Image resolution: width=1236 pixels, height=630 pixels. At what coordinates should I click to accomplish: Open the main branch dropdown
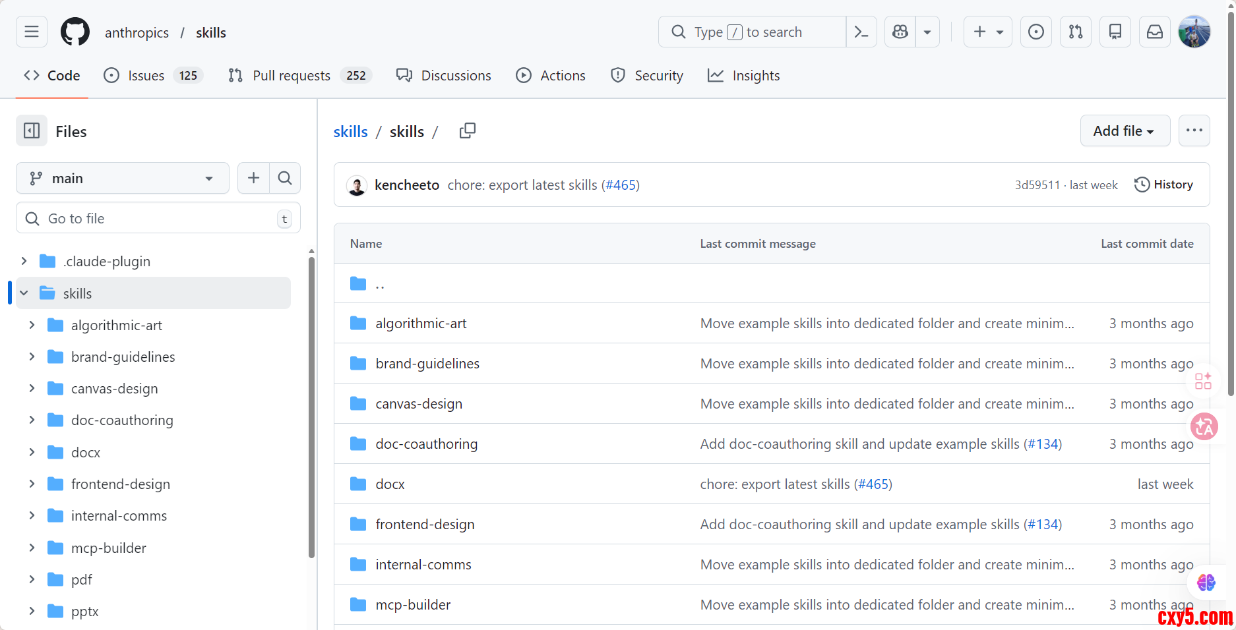pyautogui.click(x=122, y=178)
